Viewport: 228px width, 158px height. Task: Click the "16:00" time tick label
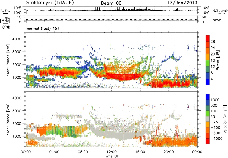140,152
